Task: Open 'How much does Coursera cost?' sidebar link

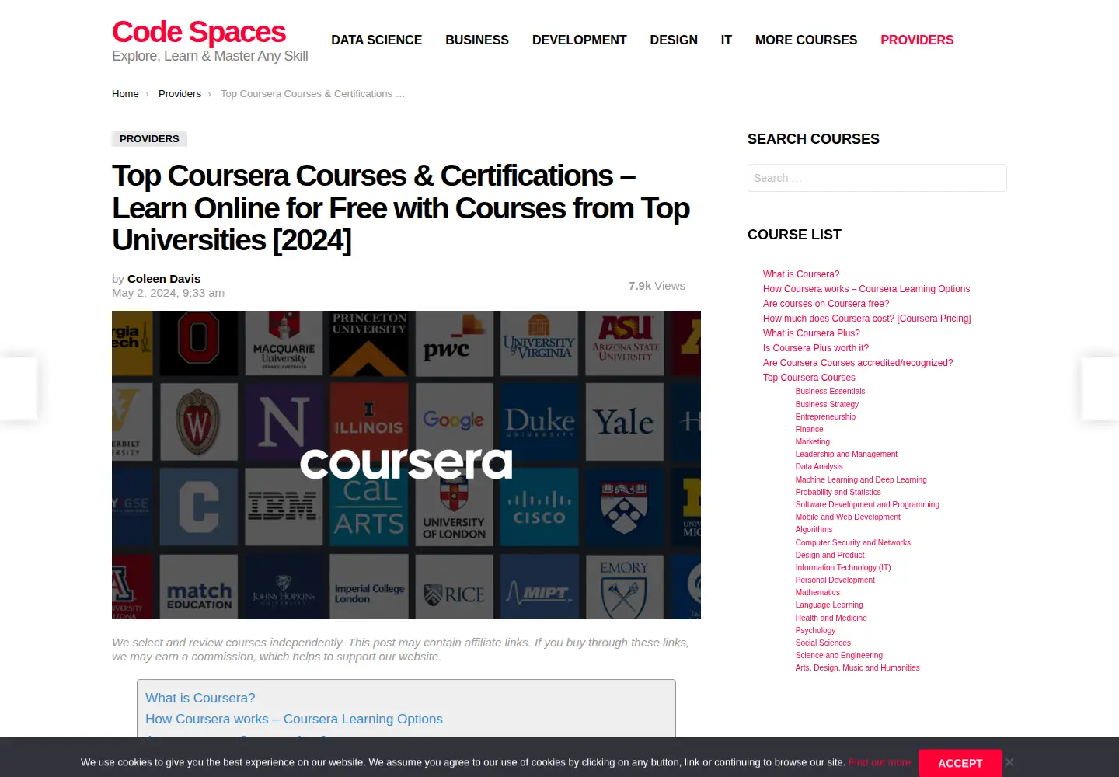Action: click(x=867, y=319)
